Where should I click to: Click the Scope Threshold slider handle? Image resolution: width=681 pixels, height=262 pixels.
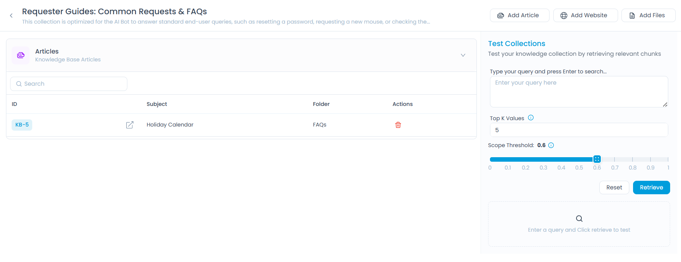597,159
